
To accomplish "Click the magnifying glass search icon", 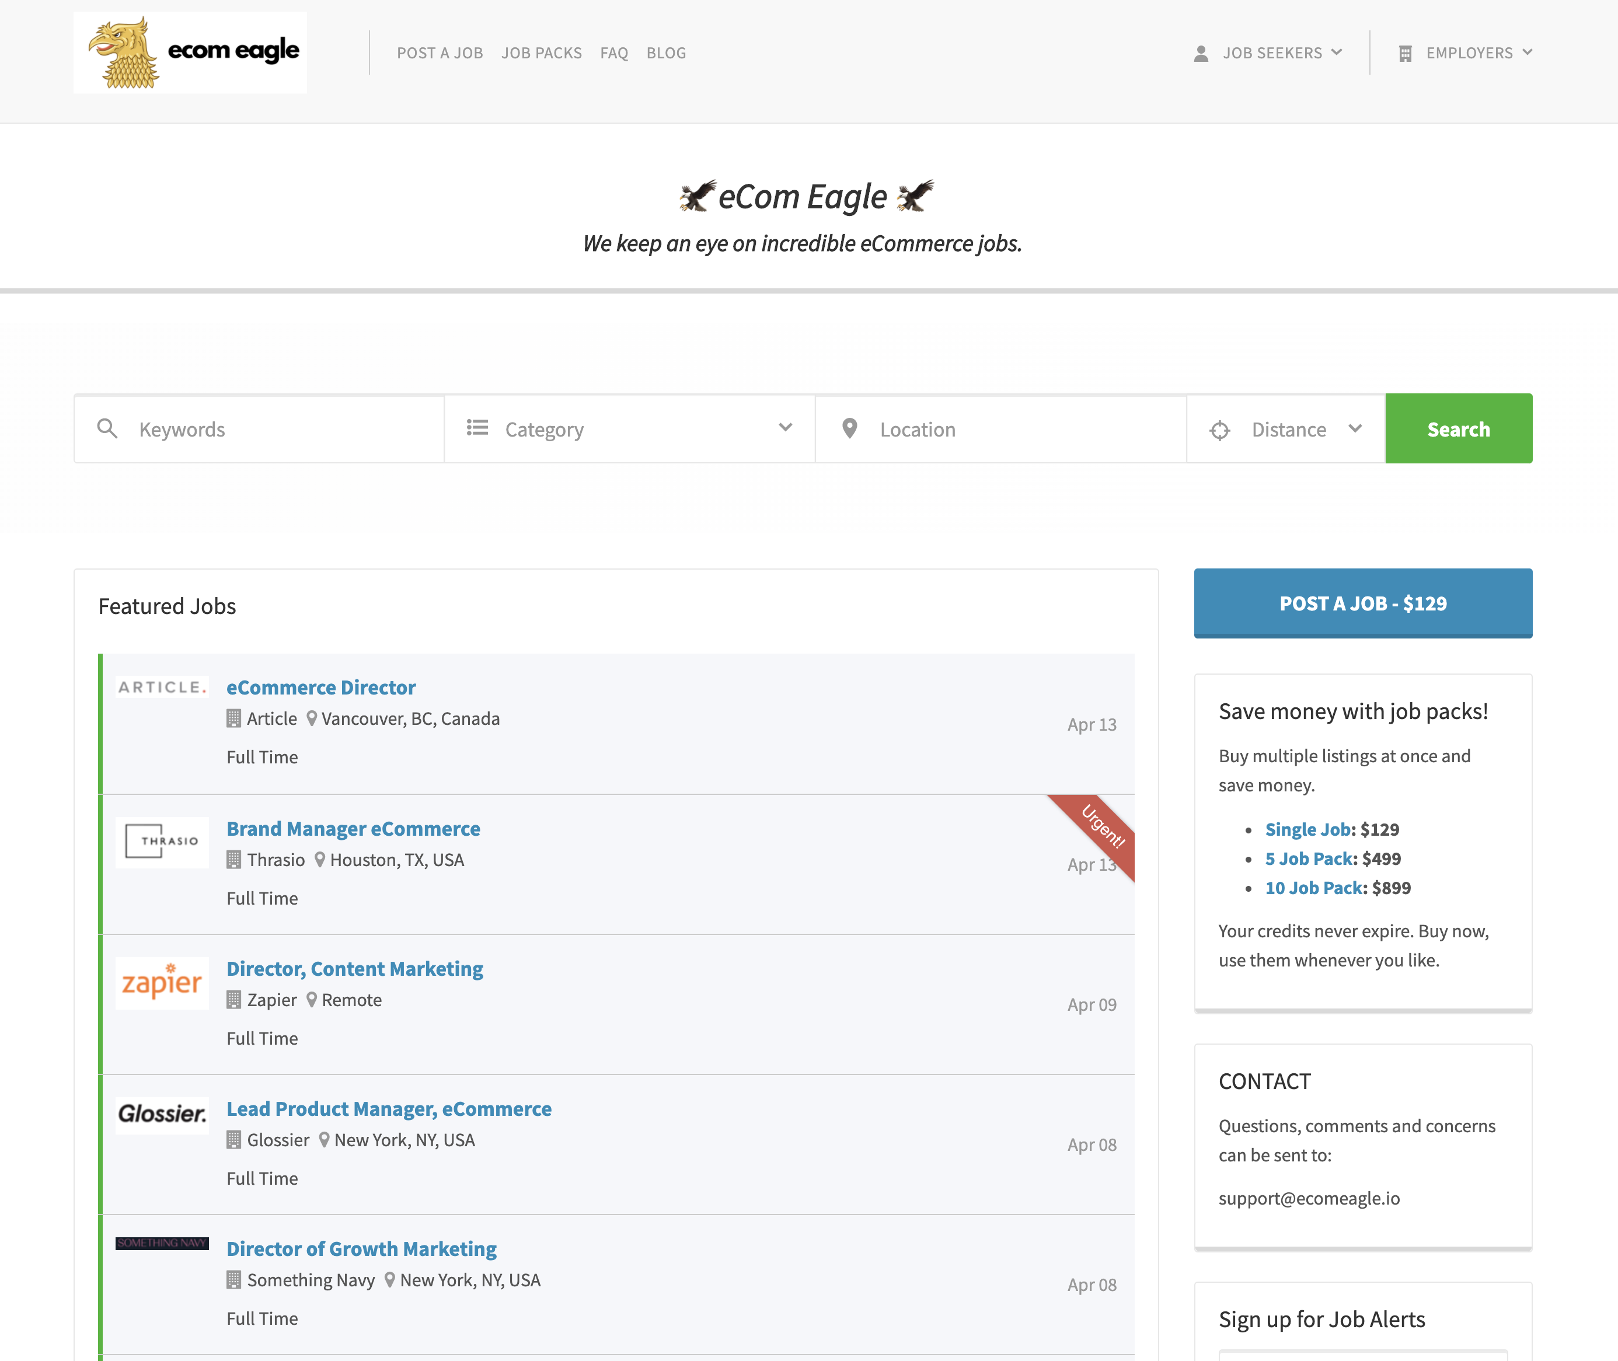I will pyautogui.click(x=108, y=429).
